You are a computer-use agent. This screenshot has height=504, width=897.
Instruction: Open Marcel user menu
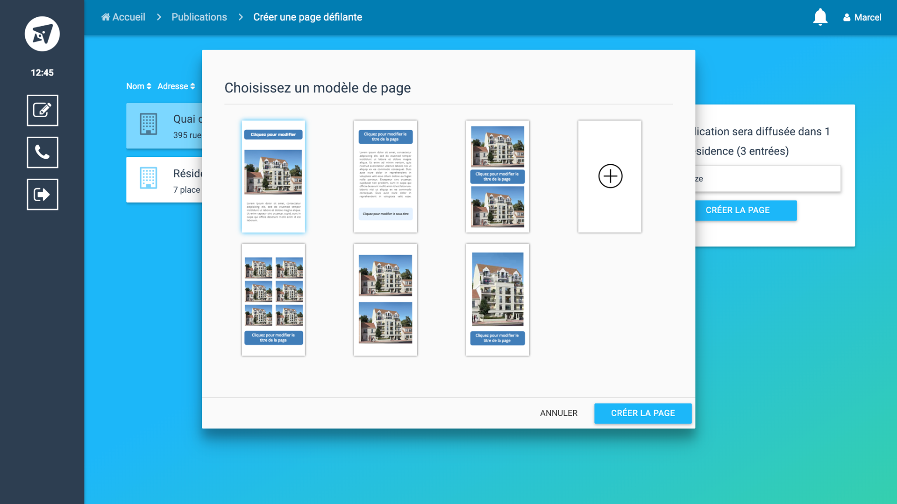click(862, 17)
